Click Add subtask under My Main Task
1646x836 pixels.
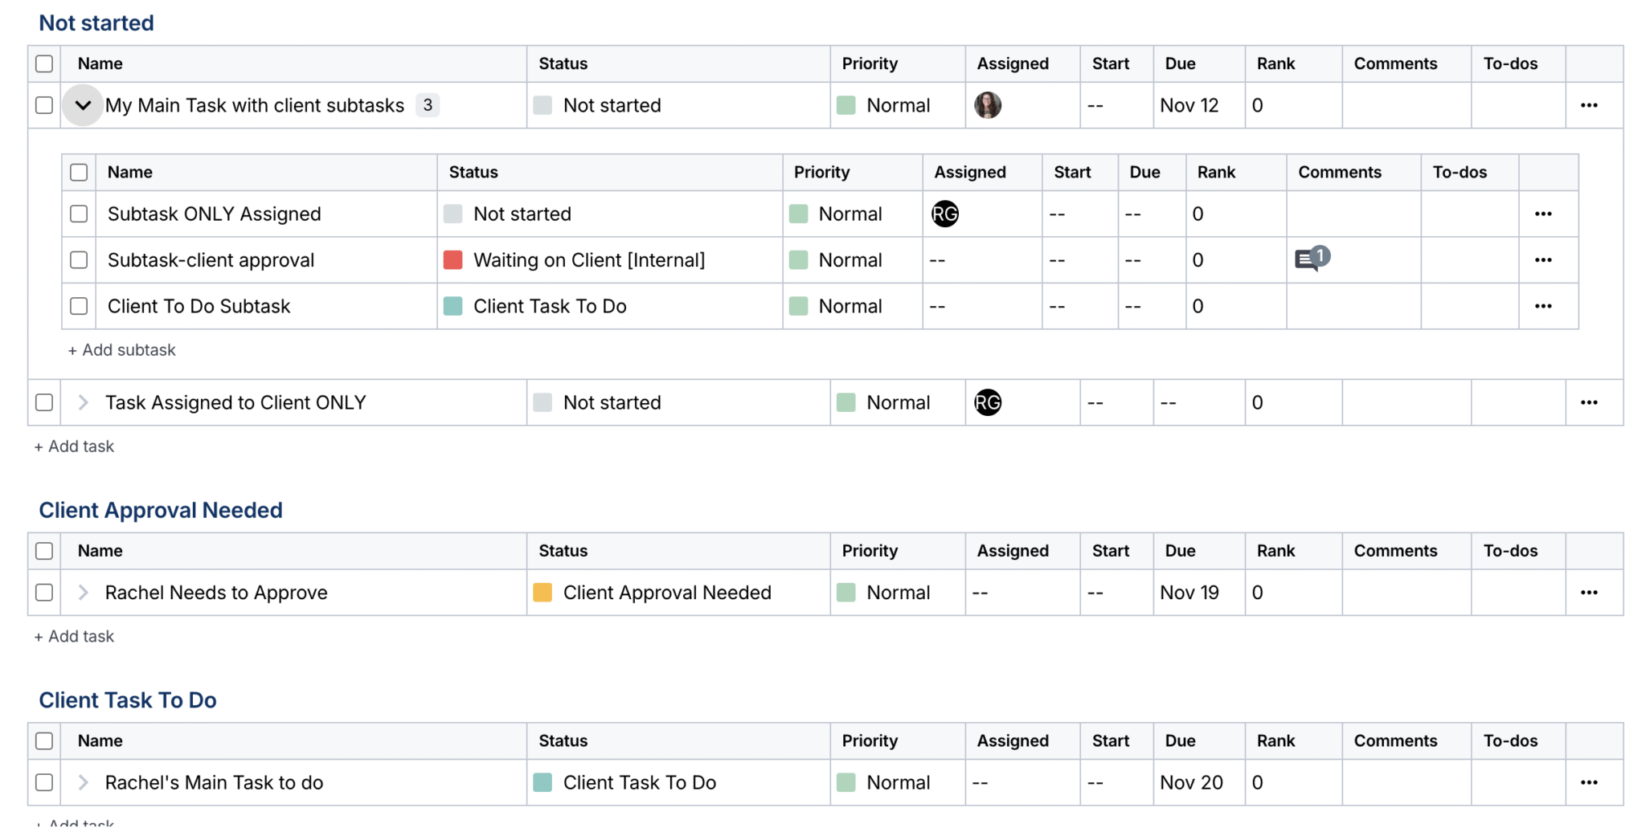pyautogui.click(x=121, y=349)
